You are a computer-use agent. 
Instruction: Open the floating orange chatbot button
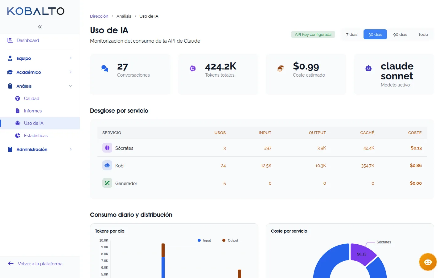click(428, 262)
